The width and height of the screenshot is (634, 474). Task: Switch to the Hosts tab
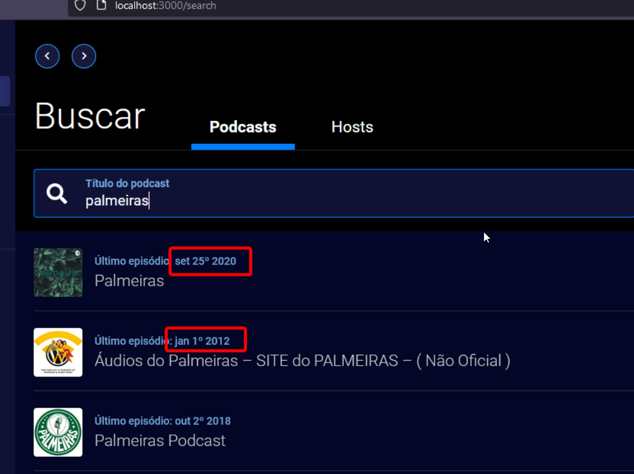pos(352,127)
